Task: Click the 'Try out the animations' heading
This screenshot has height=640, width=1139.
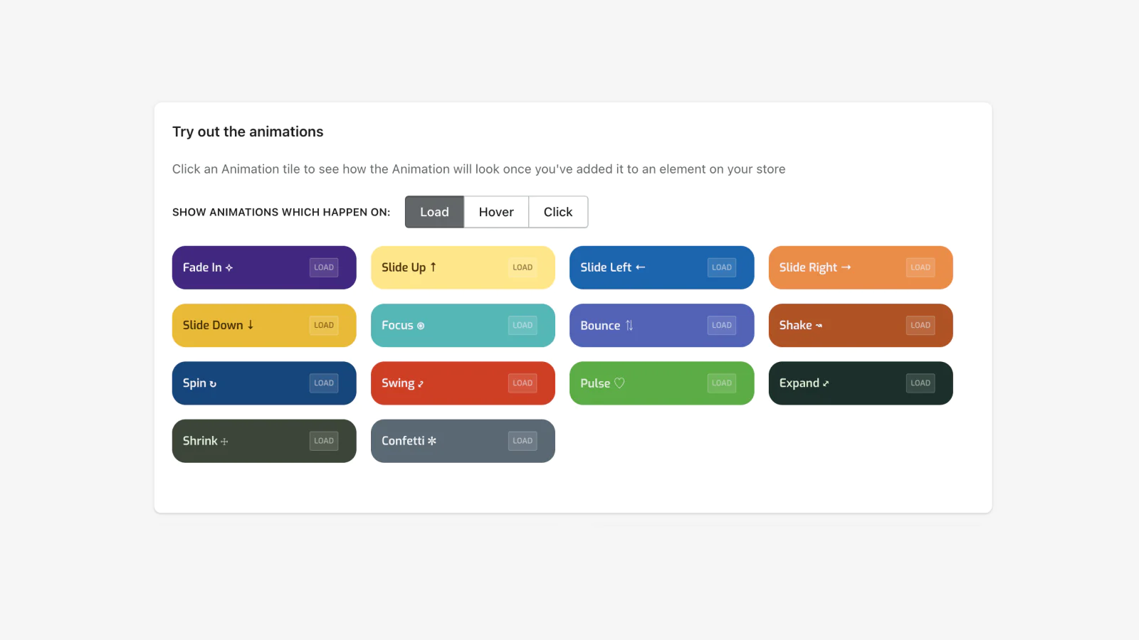Action: tap(248, 132)
